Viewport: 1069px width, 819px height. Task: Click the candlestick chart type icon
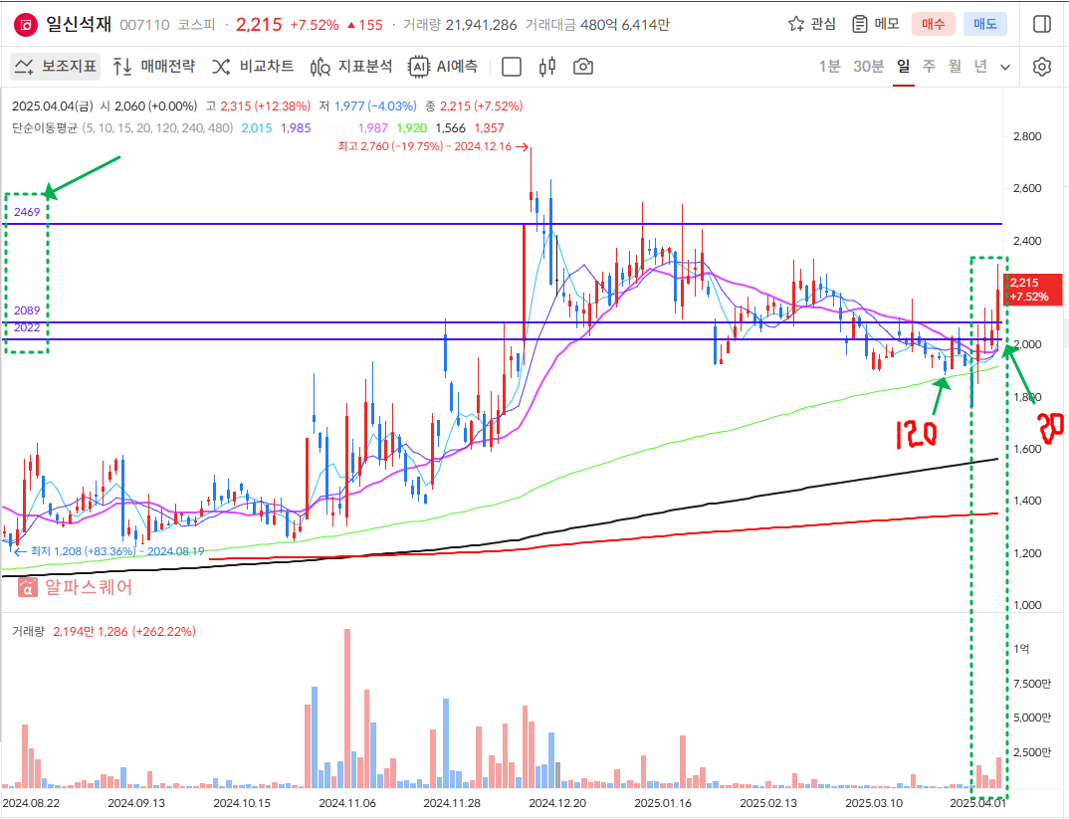(546, 66)
